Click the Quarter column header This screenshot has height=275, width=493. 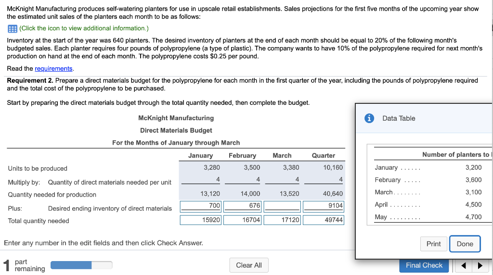(323, 155)
